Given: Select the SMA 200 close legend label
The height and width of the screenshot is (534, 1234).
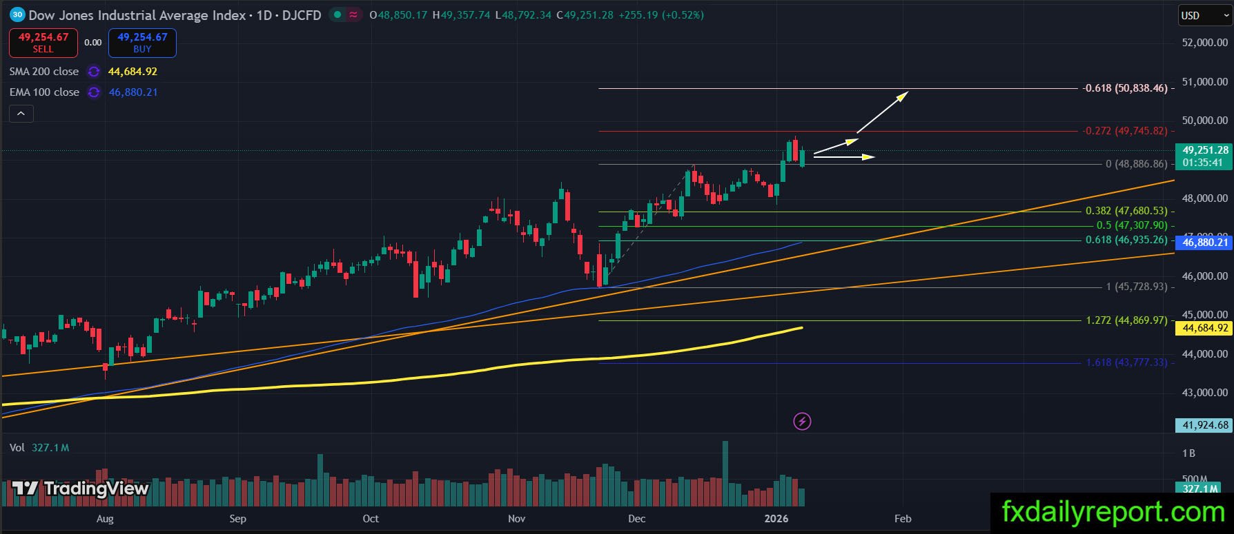Looking at the screenshot, I should (x=44, y=72).
